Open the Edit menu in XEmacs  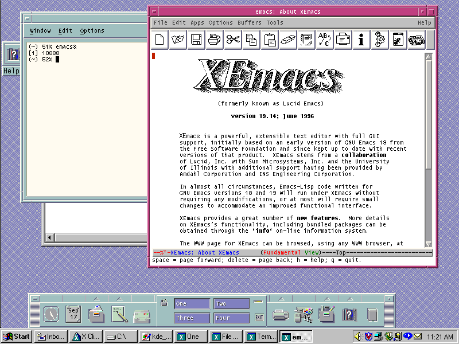178,22
